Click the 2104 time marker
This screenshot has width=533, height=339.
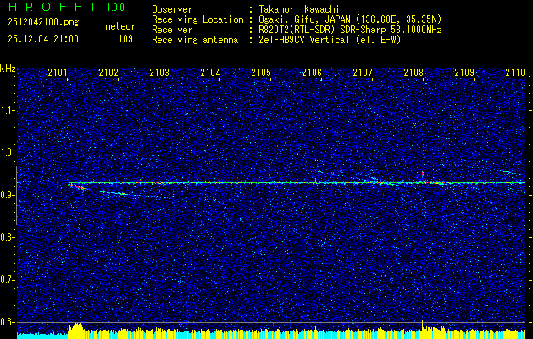click(210, 72)
